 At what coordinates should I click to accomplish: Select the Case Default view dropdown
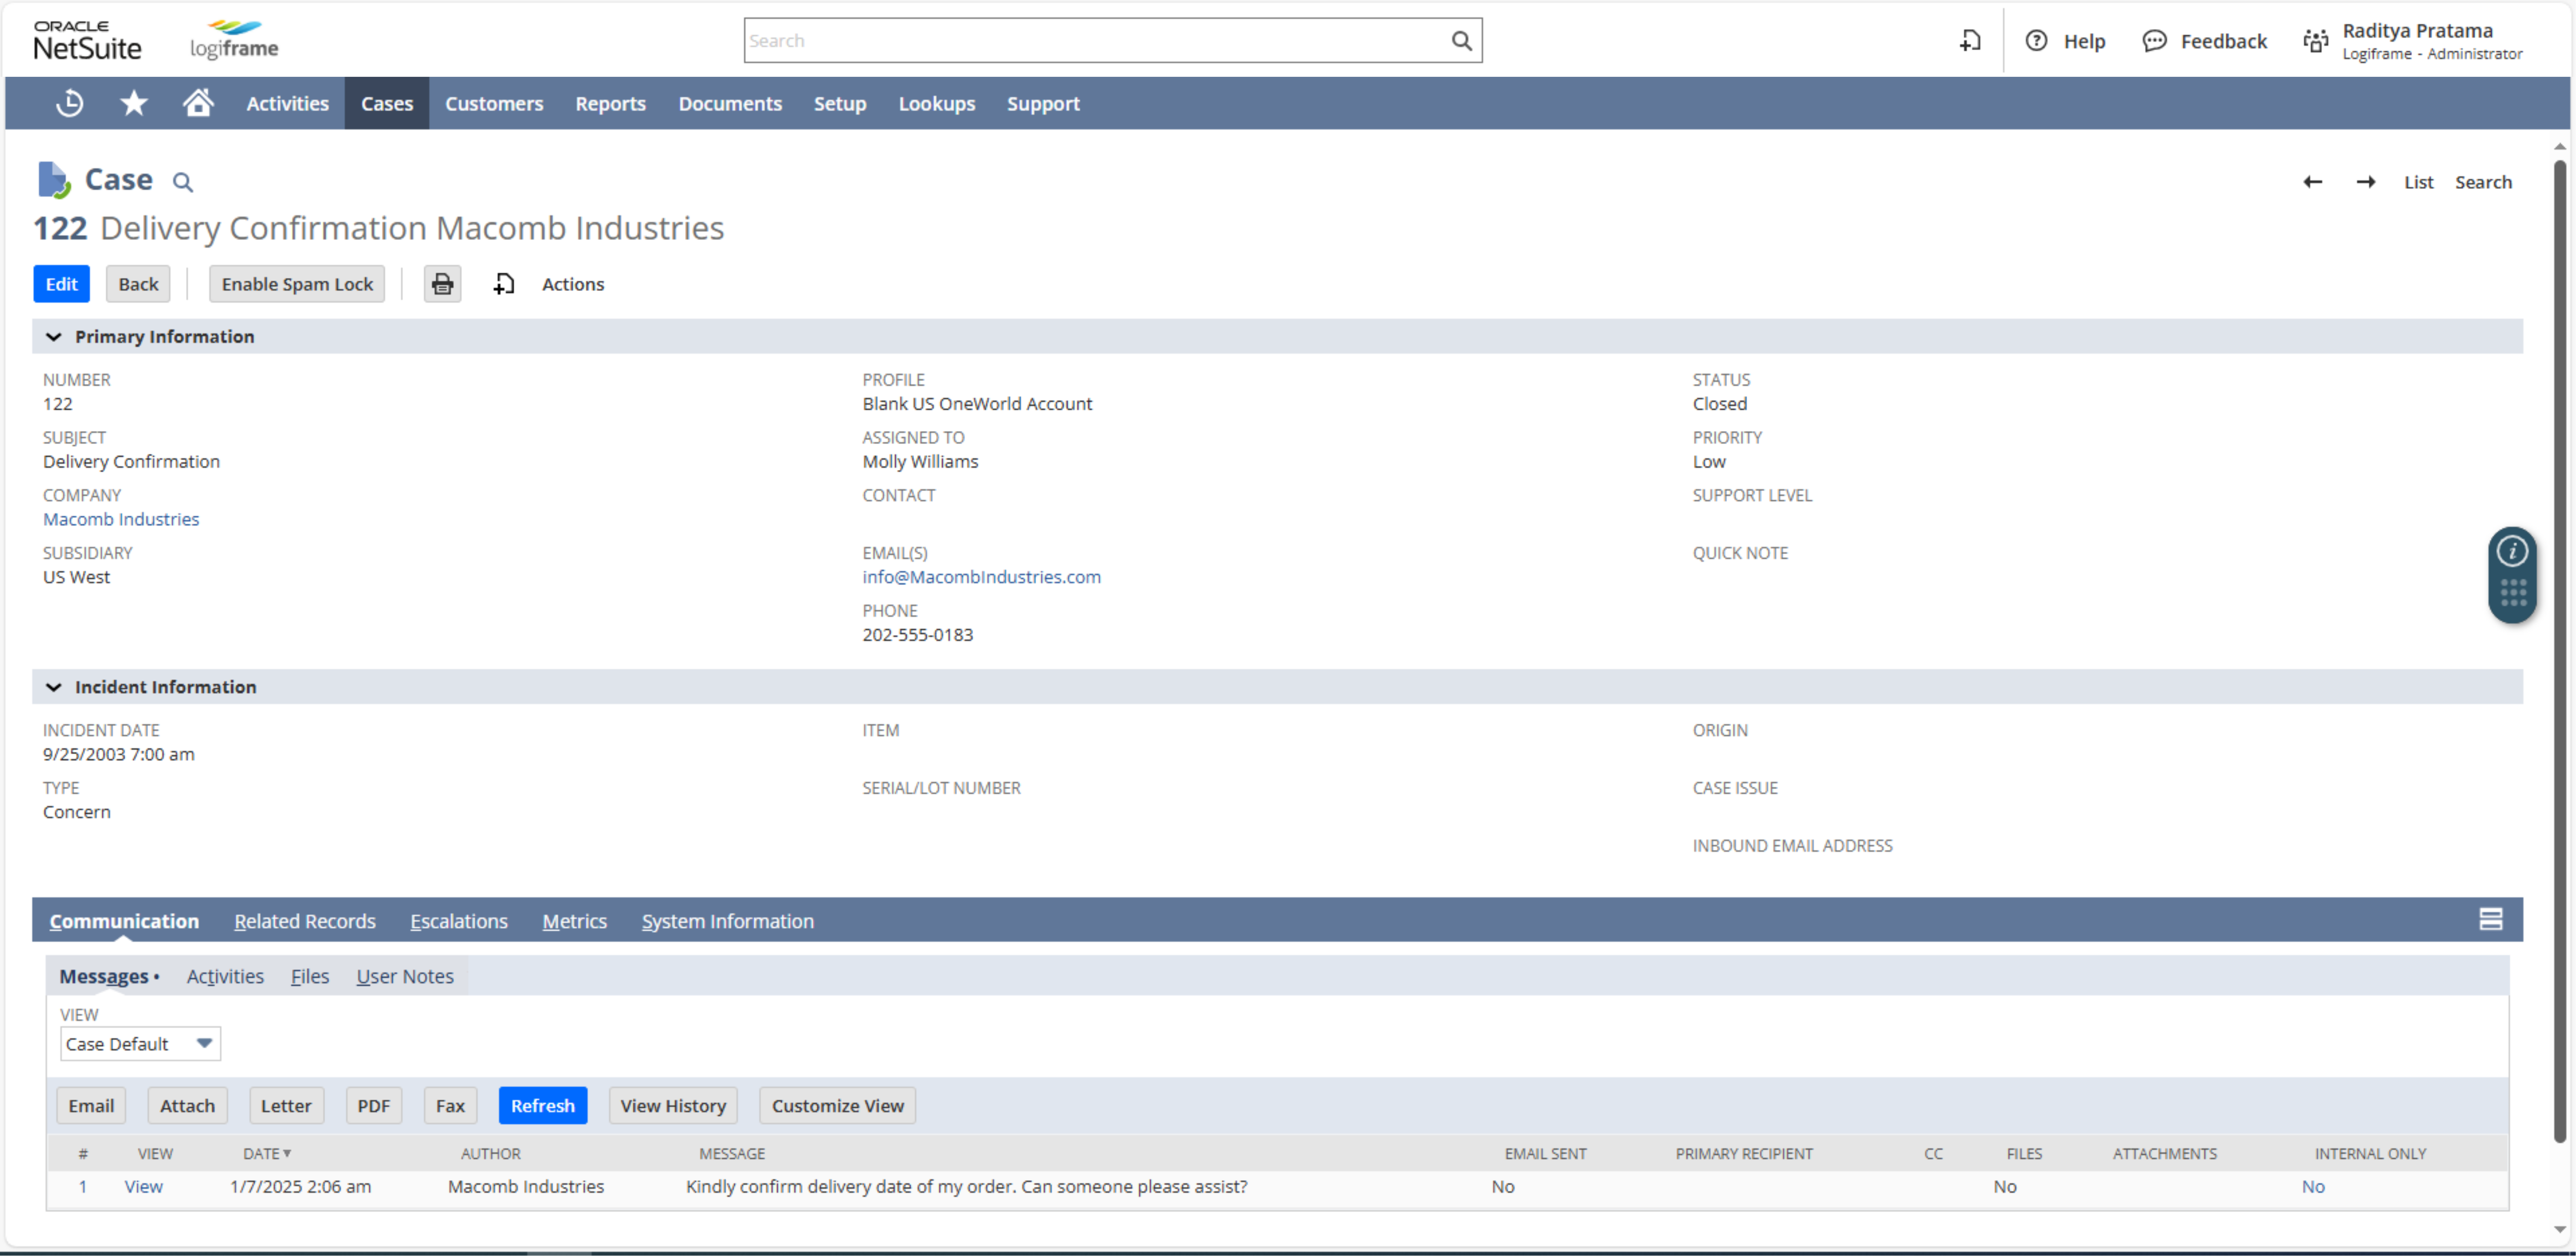[138, 1042]
